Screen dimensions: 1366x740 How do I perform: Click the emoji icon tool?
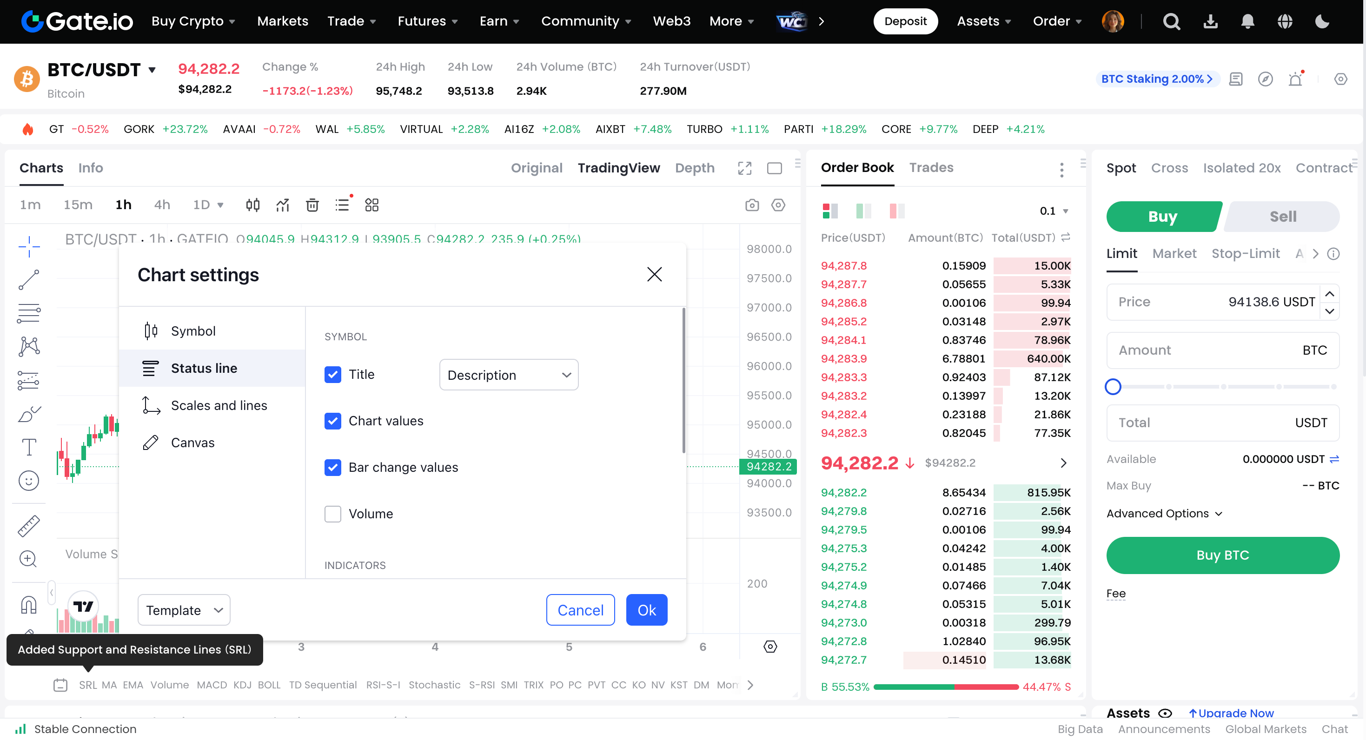pos(29,480)
